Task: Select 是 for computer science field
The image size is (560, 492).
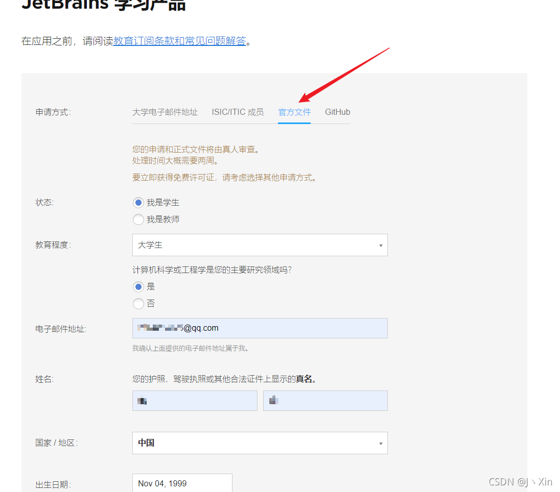Action: 138,287
